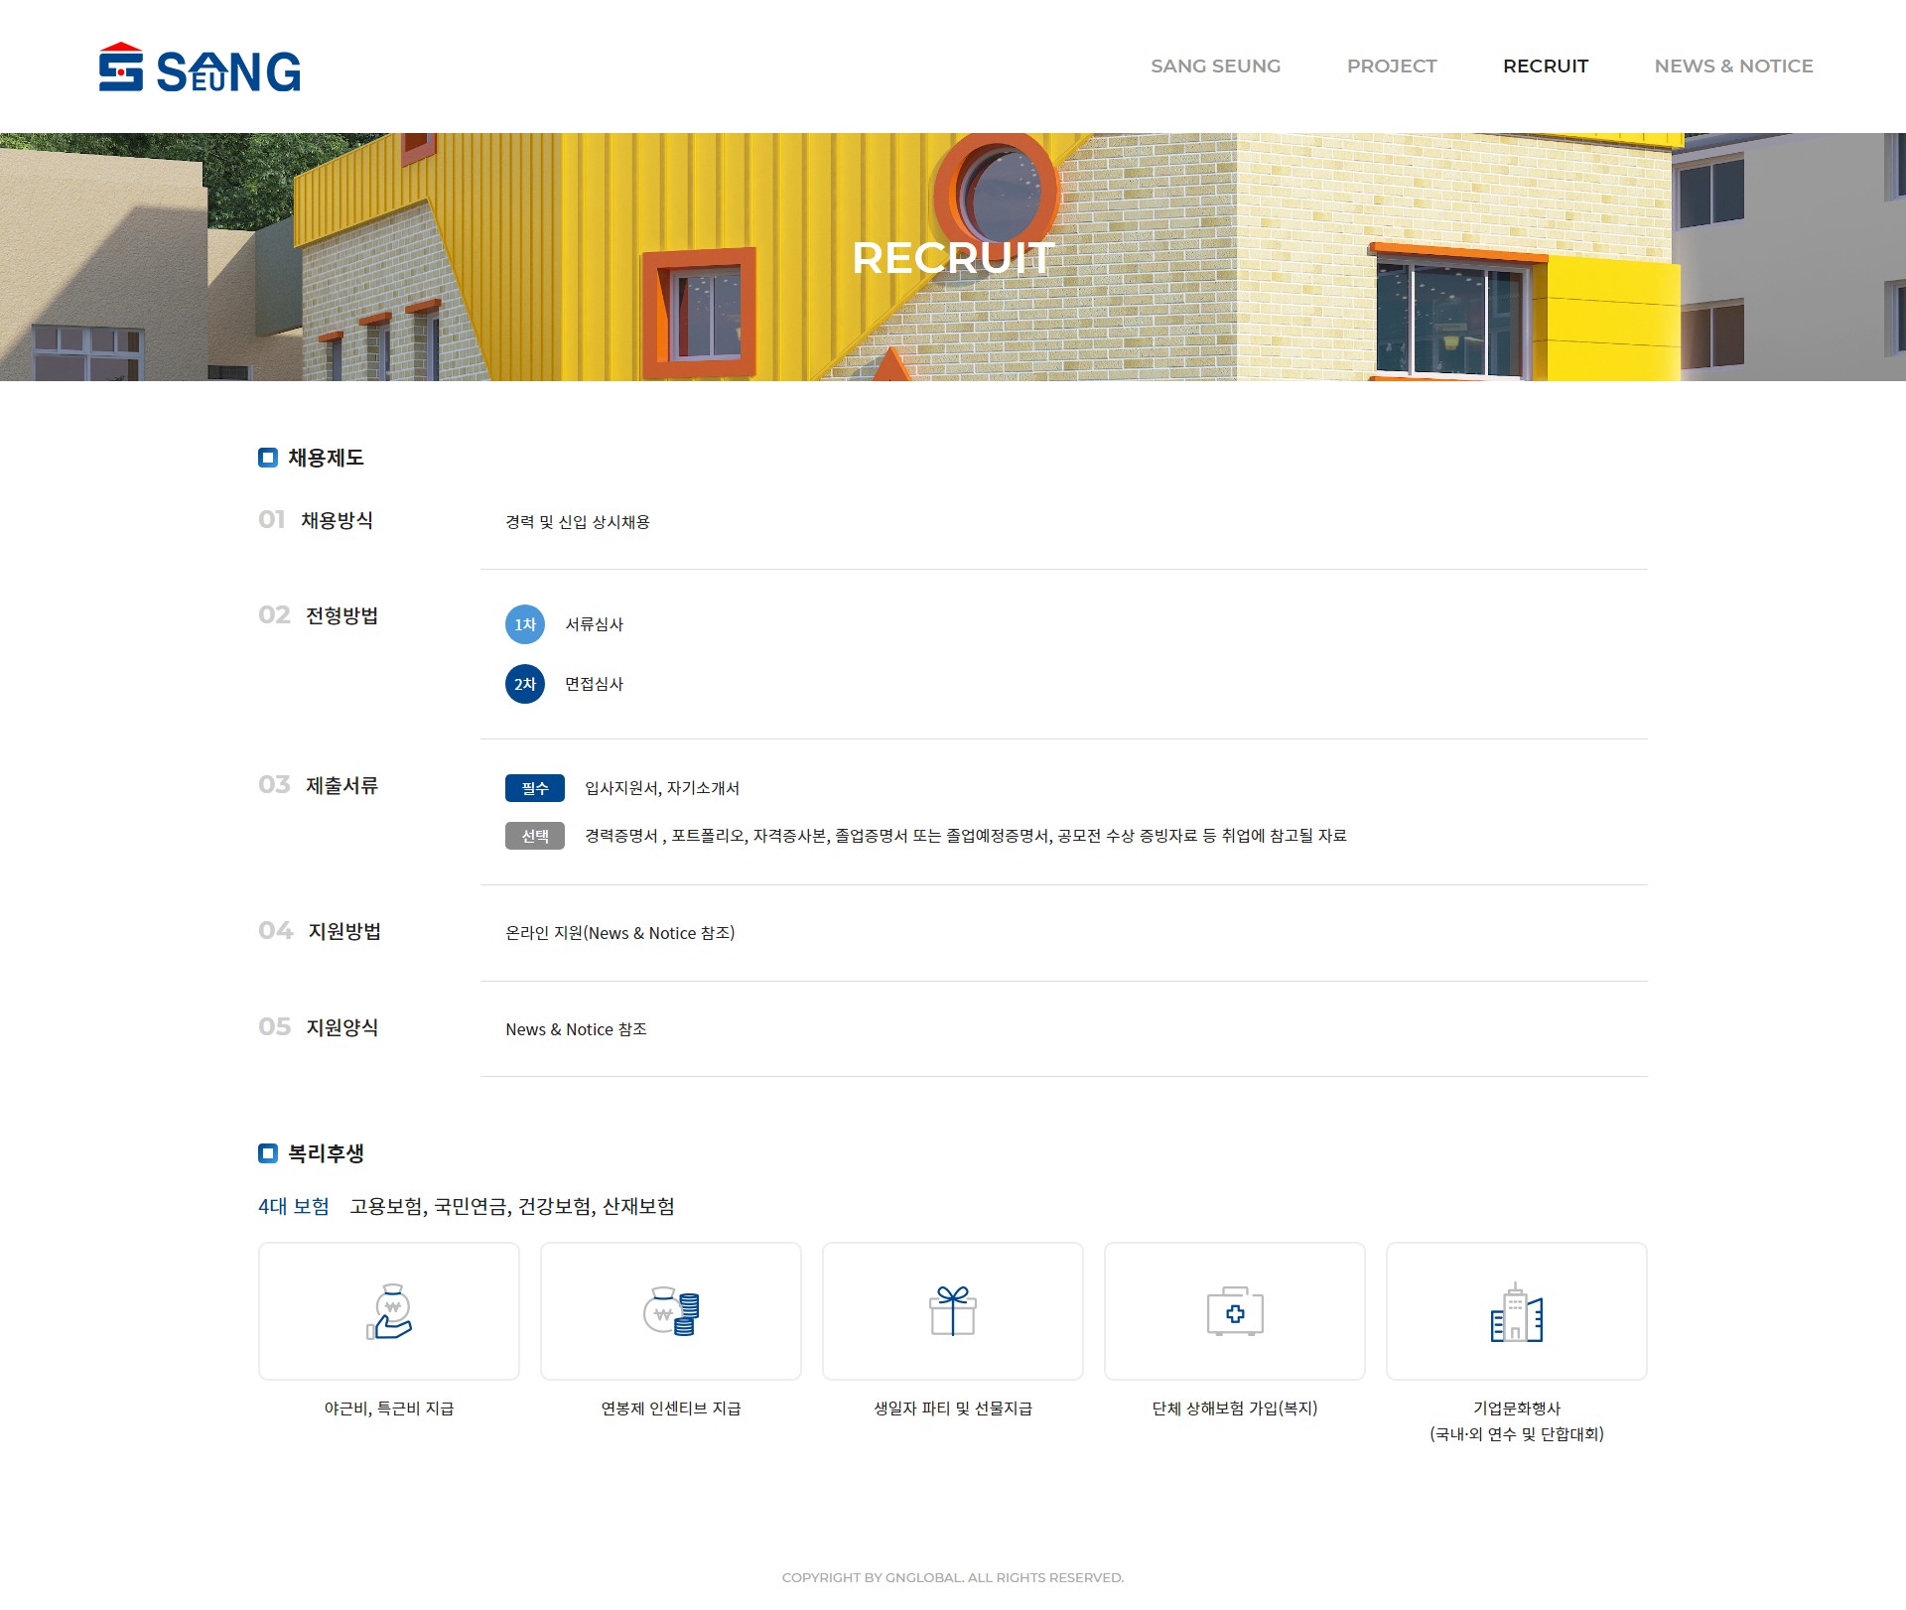1906x1610 pixels.
Task: Click the SANG SEUNG logo
Action: pos(200,67)
